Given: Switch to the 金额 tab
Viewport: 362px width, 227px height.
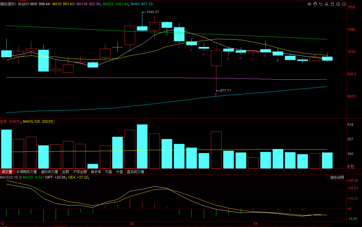Looking at the screenshot, I should (66, 172).
